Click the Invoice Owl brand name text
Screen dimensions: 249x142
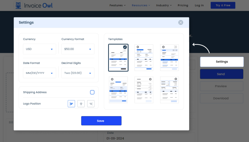pos(38,6)
